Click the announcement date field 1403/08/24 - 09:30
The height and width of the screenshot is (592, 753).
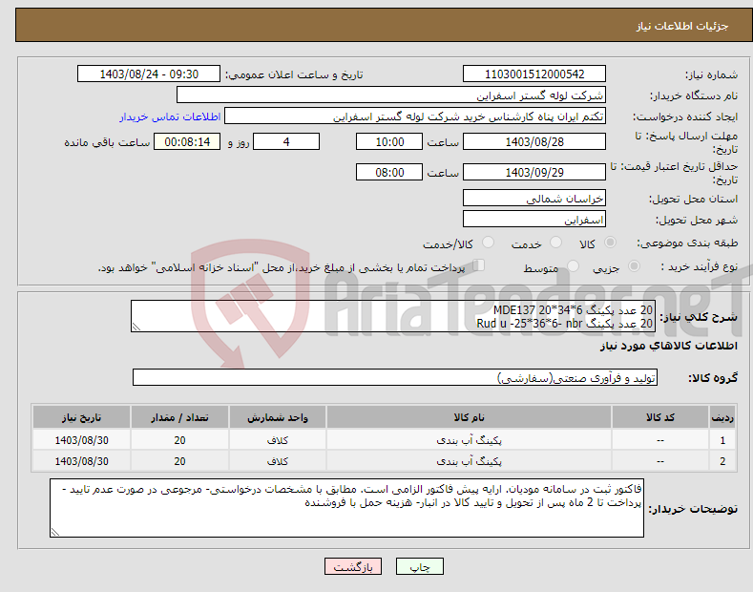(x=149, y=74)
